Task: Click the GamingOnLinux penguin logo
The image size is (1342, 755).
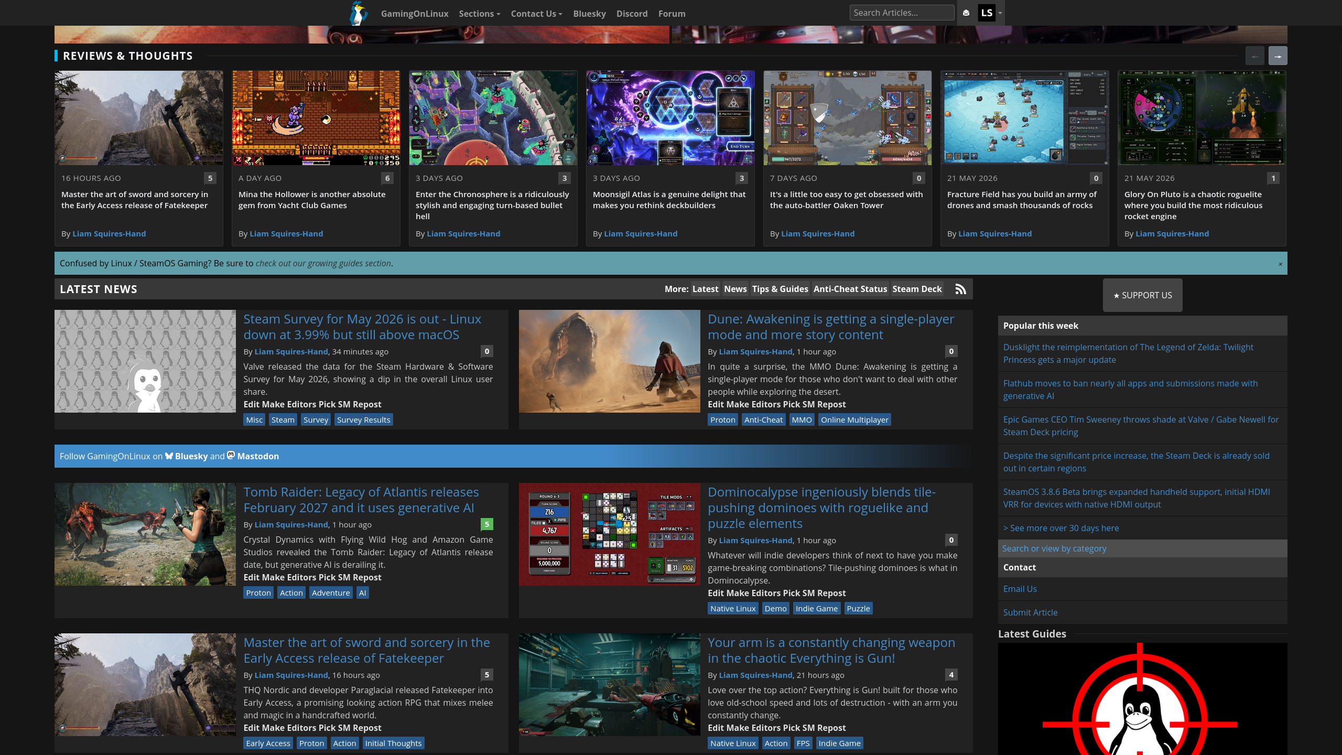Action: 359,13
